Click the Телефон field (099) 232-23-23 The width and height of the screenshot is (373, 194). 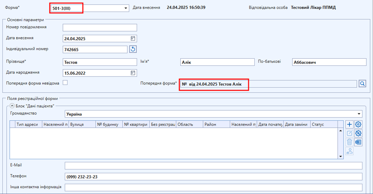214,177
